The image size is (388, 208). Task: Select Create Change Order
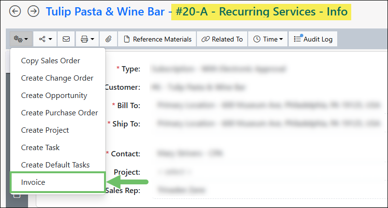coord(57,78)
